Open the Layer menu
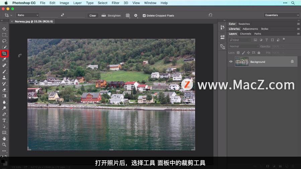The height and width of the screenshot is (169, 301). (78, 3)
